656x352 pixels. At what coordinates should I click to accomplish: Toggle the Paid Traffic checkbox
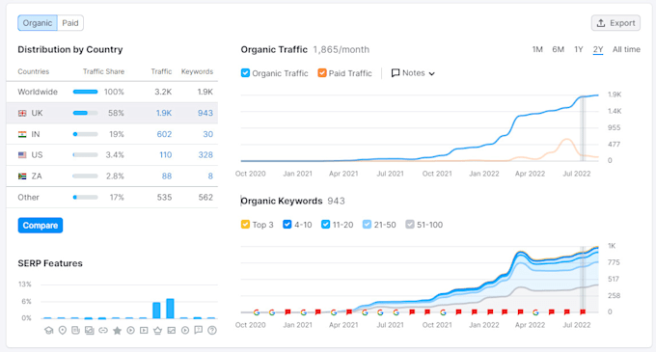321,73
